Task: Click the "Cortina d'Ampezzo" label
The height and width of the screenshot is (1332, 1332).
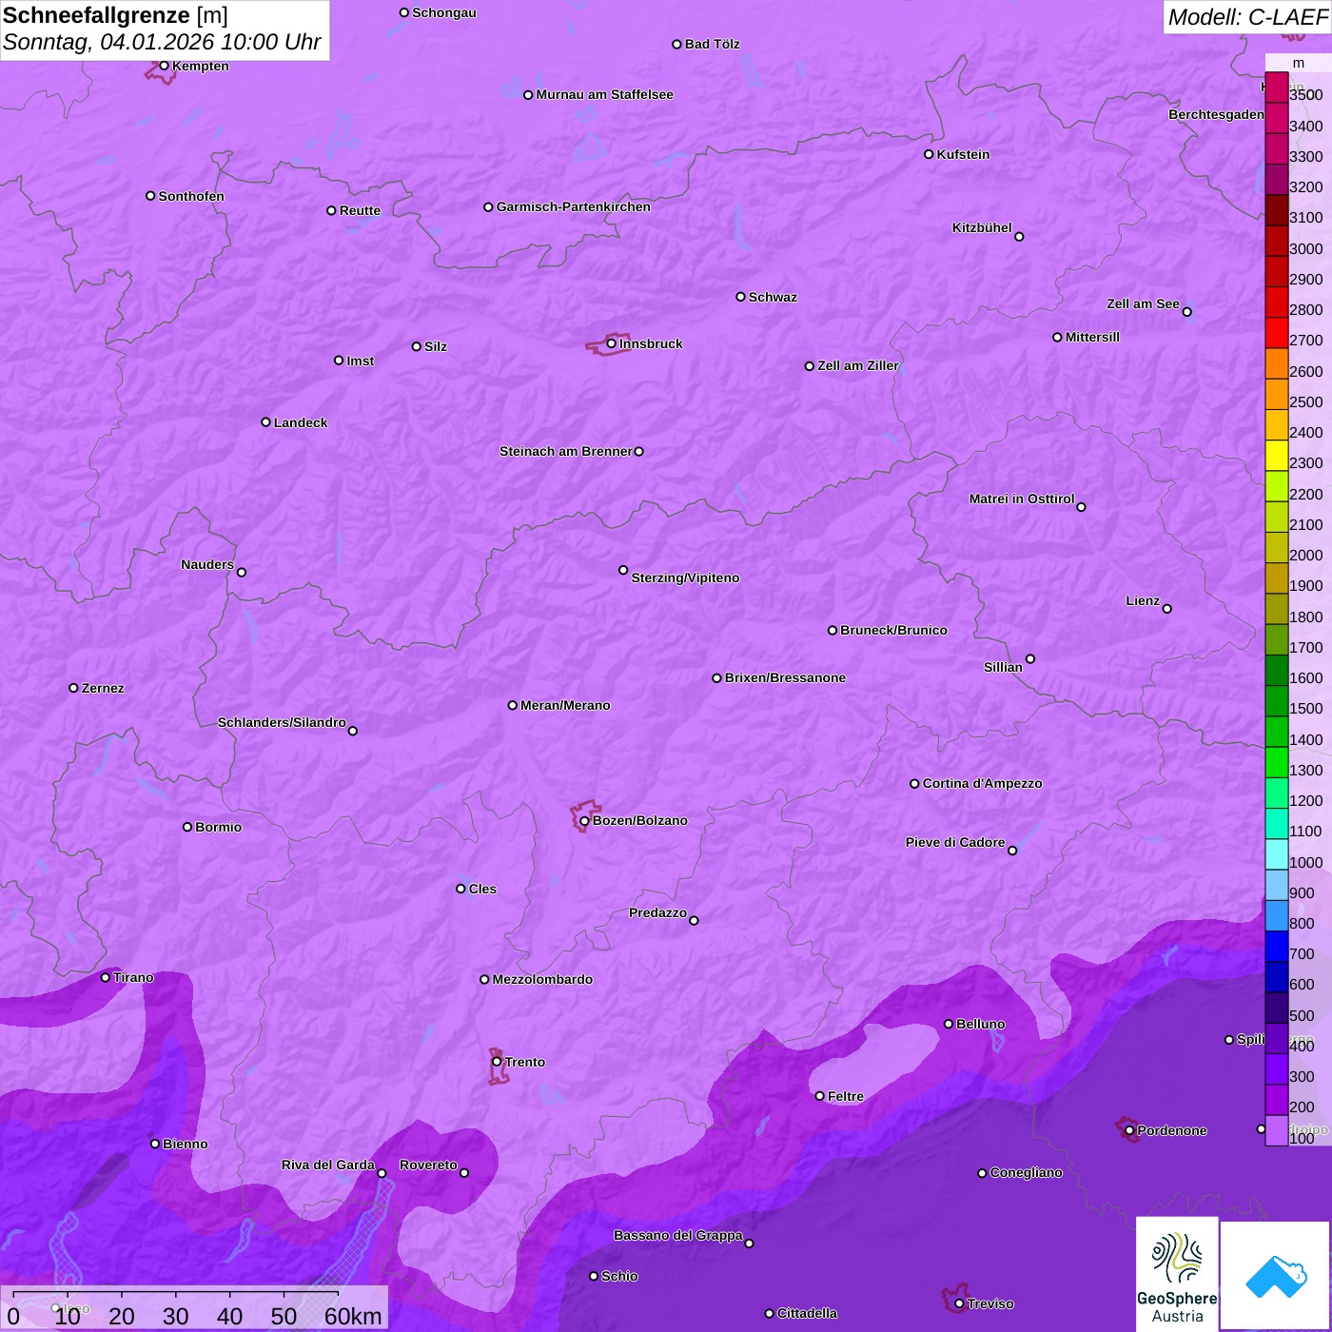Action: pyautogui.click(x=982, y=783)
